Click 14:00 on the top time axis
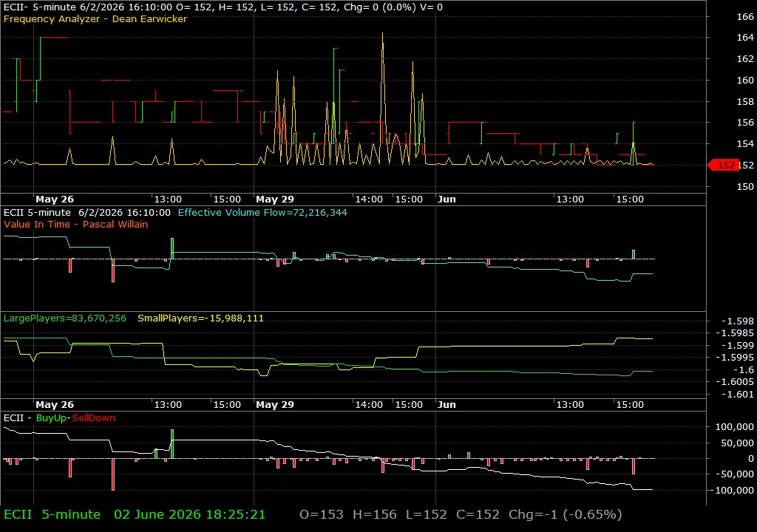Viewport: 757px width, 532px height. coord(369,199)
